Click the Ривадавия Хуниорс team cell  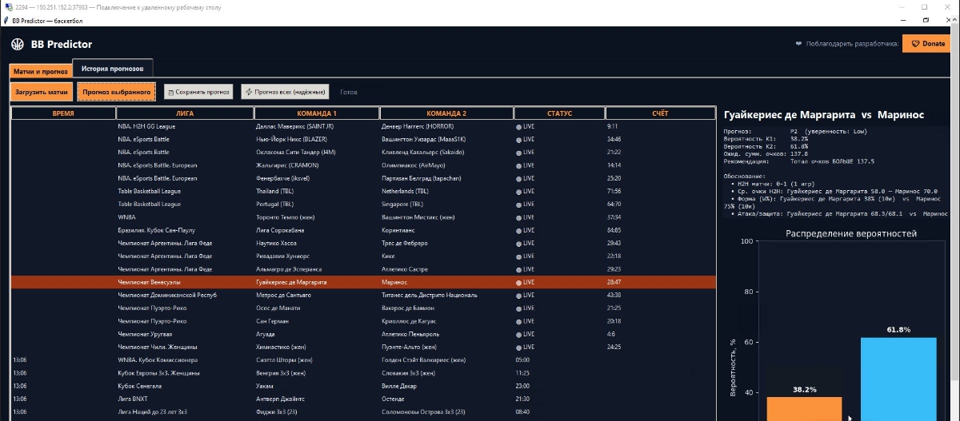point(317,256)
